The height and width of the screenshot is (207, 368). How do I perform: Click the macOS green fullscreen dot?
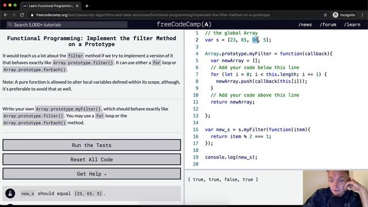tap(15, 5)
